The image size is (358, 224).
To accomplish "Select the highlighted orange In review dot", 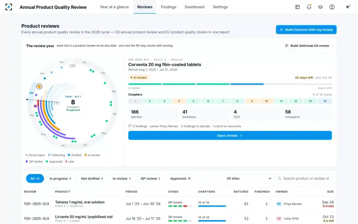I will coord(39,87).
